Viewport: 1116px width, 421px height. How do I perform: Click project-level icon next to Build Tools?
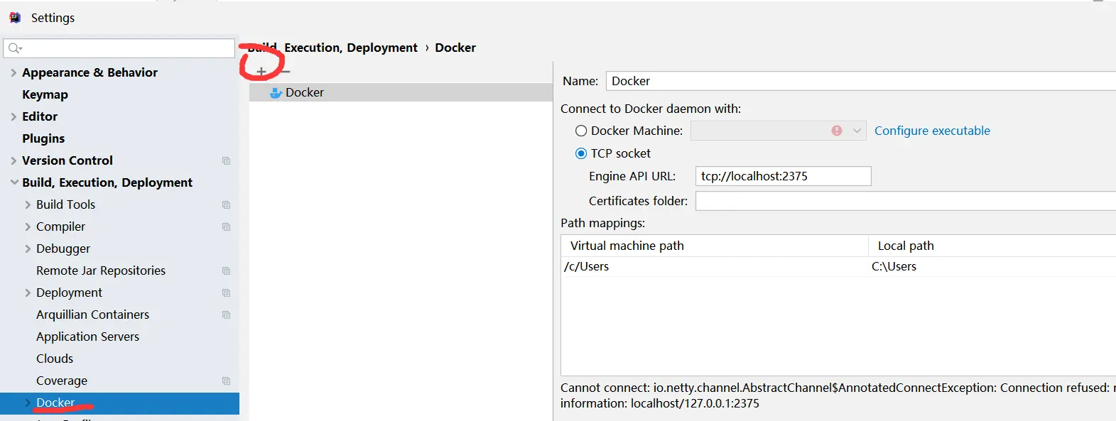(226, 204)
